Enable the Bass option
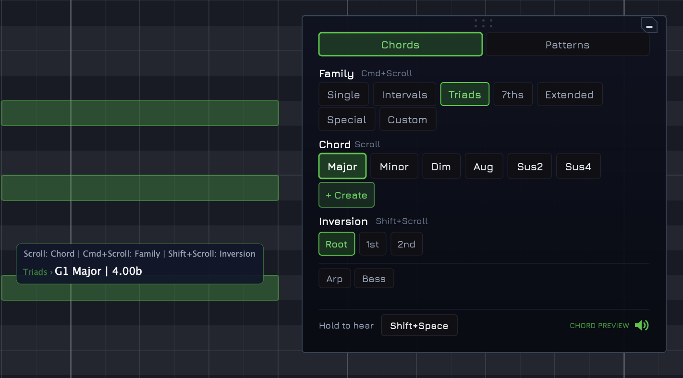Viewport: 683px width, 378px height. coord(374,278)
